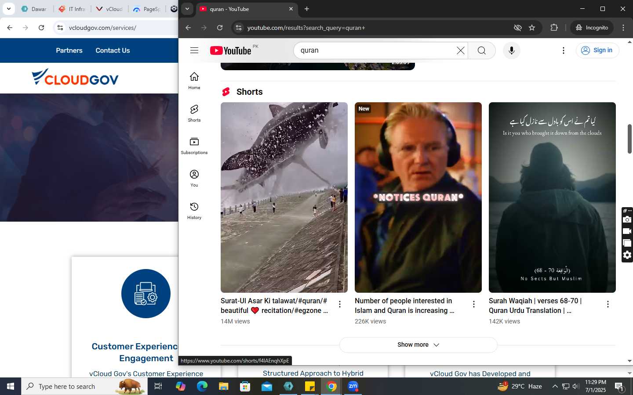Open a new tab in incognito window
The image size is (633, 395).
307,9
